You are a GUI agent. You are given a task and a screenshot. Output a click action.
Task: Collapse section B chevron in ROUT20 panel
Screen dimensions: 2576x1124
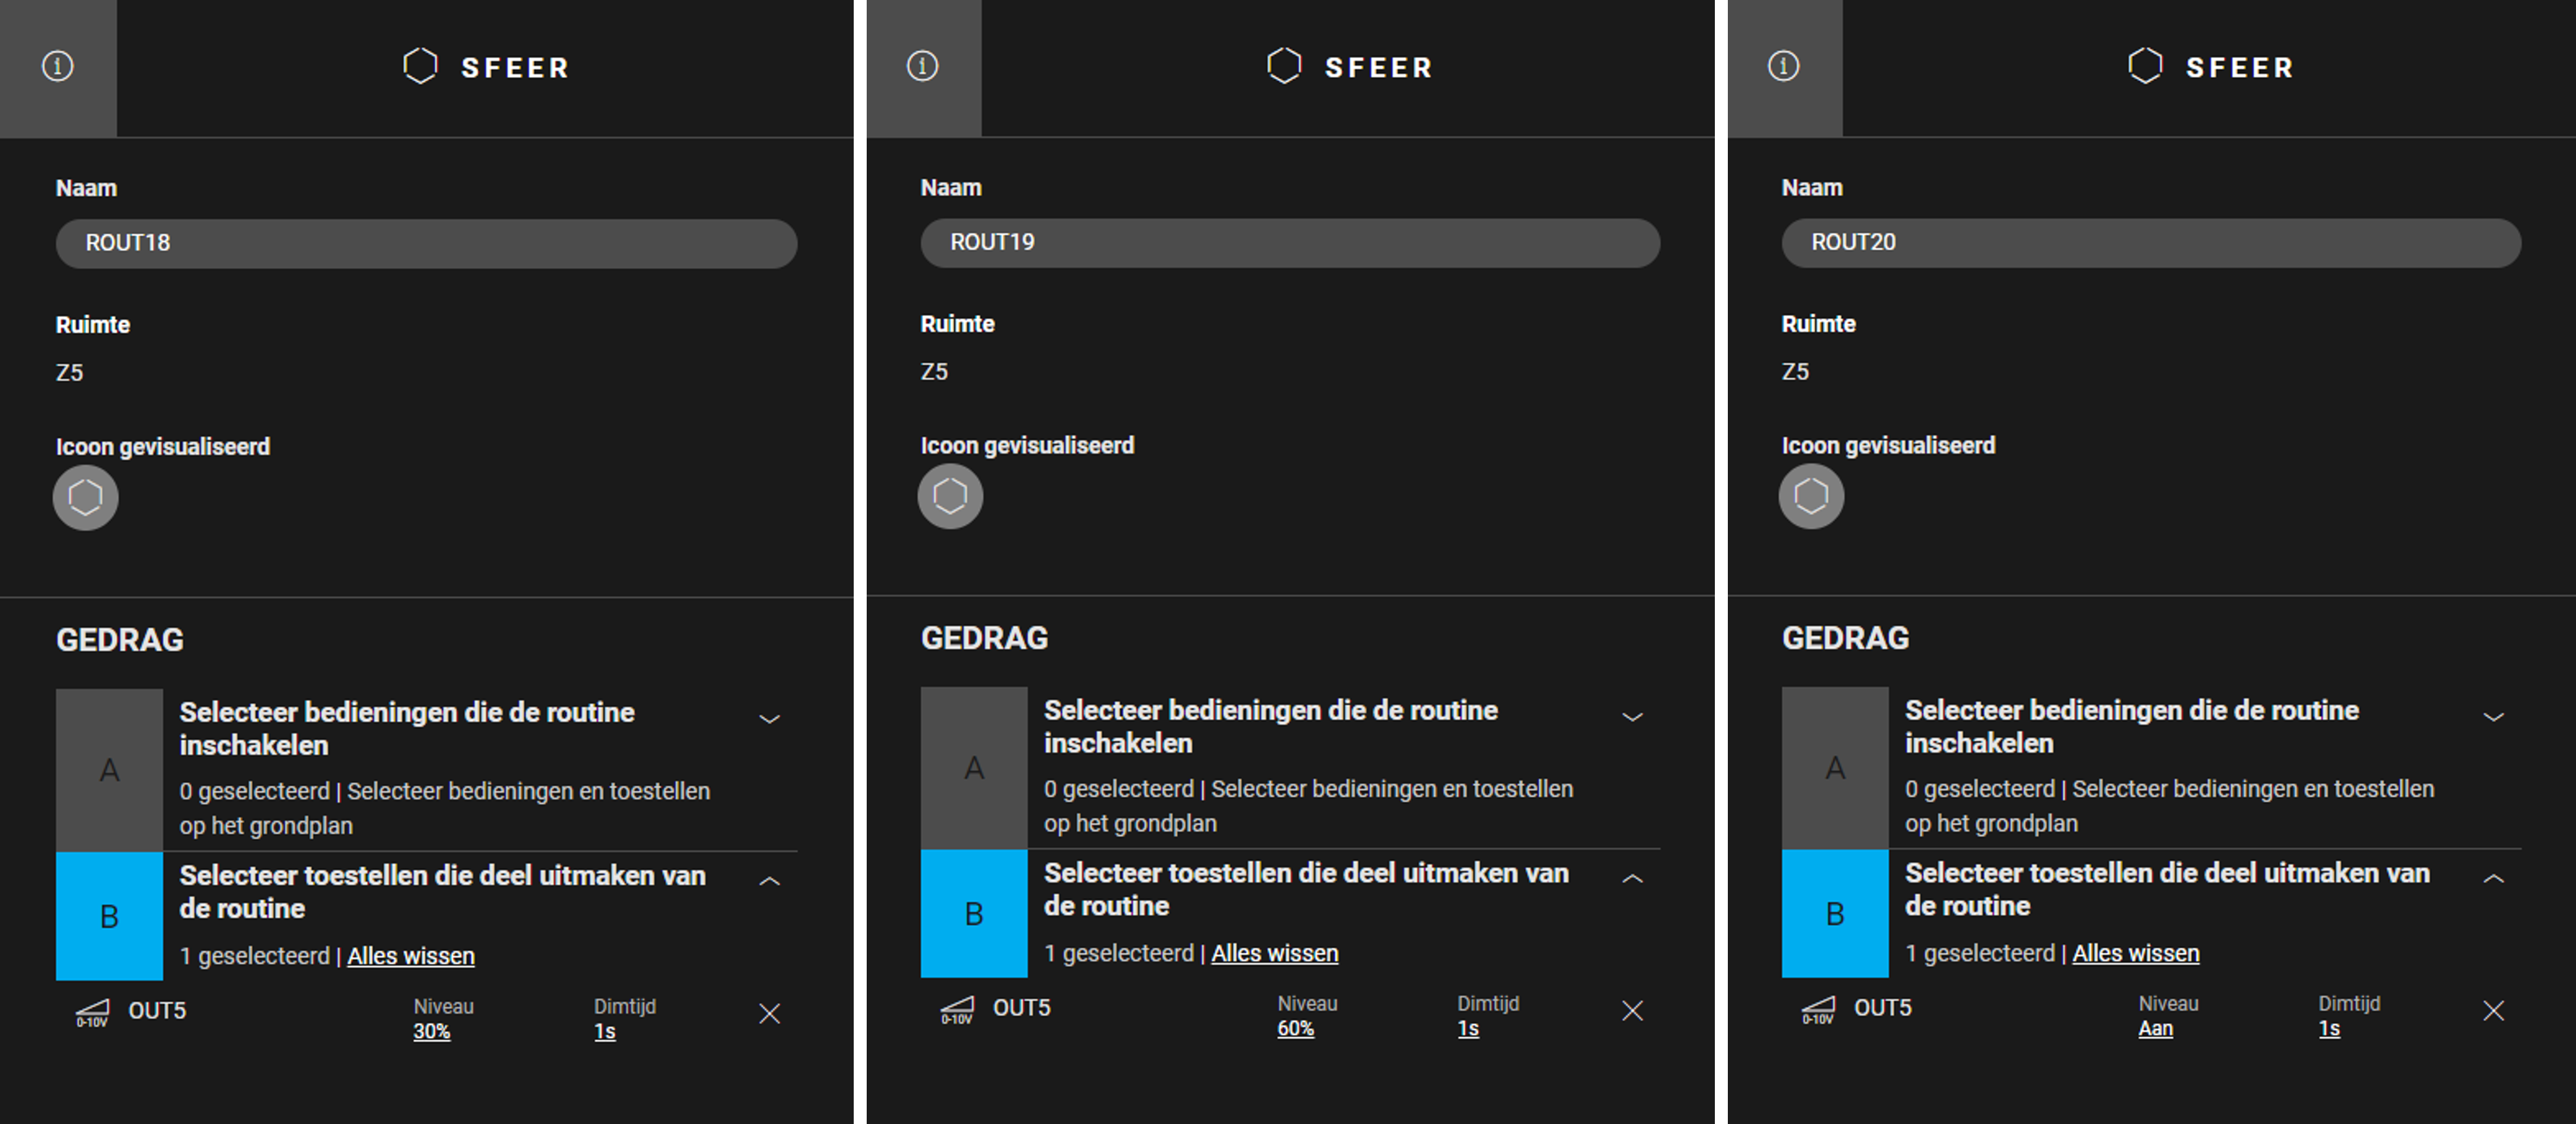click(x=2493, y=878)
